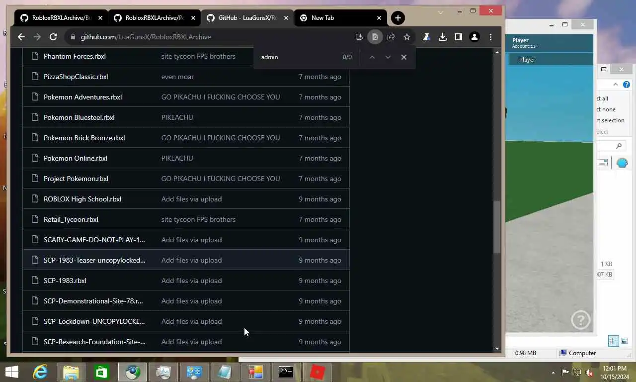Screen dimensions: 636x382
Task: Open 'Add files via upload' commit for SCP-1983.rbxl
Action: click(x=191, y=281)
